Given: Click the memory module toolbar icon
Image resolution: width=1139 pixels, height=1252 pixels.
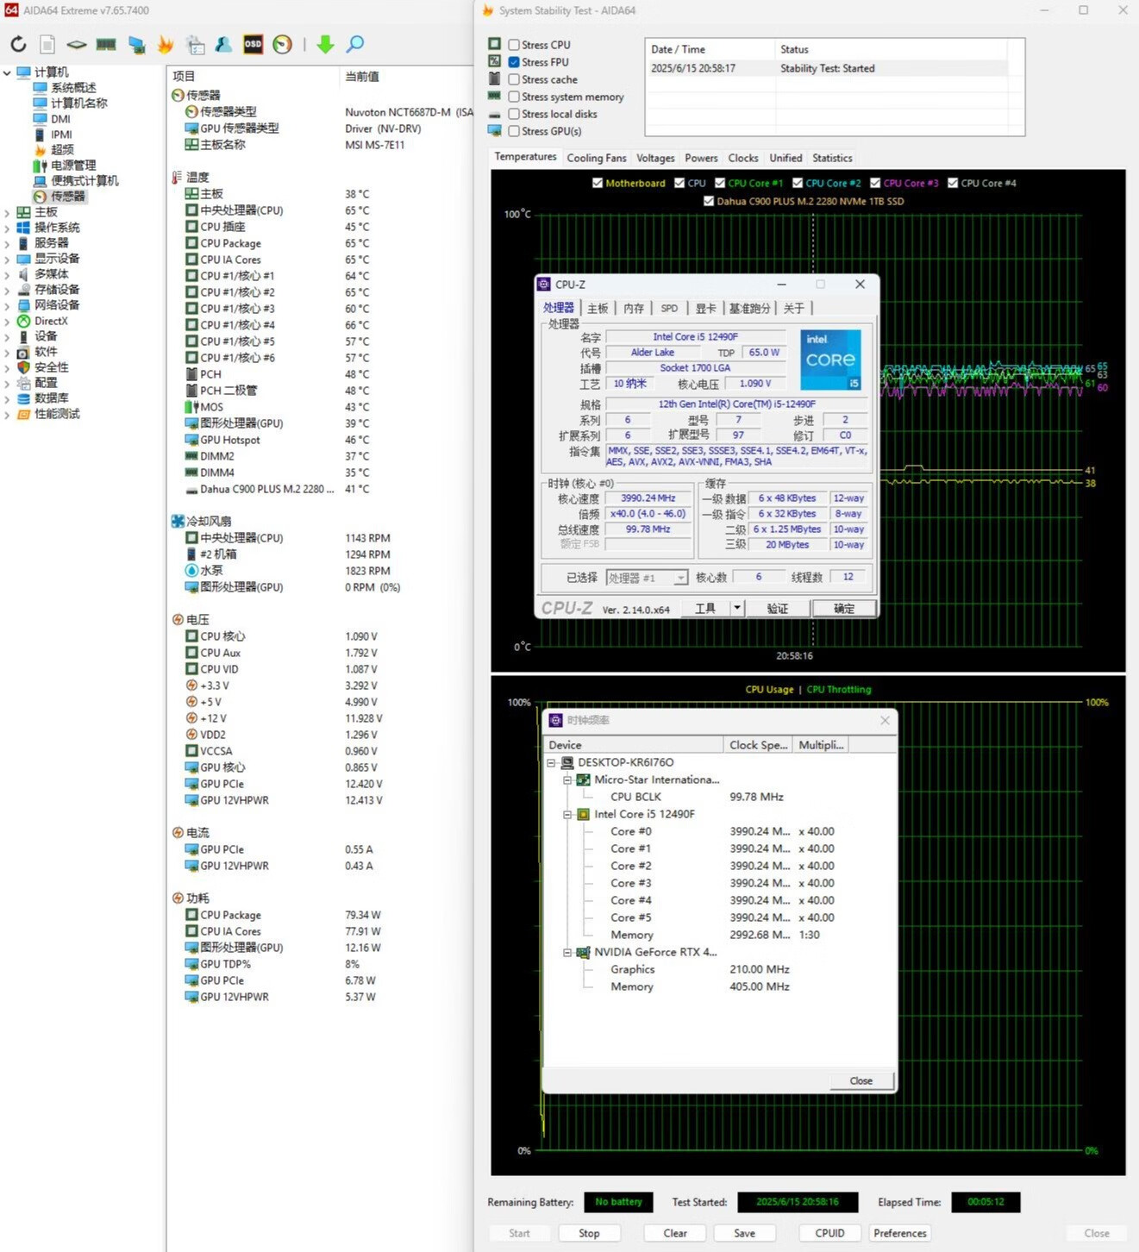Looking at the screenshot, I should pyautogui.click(x=106, y=45).
